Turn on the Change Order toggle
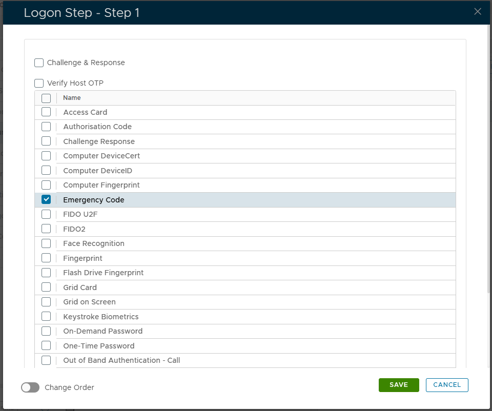This screenshot has height=411, width=492. pos(30,387)
